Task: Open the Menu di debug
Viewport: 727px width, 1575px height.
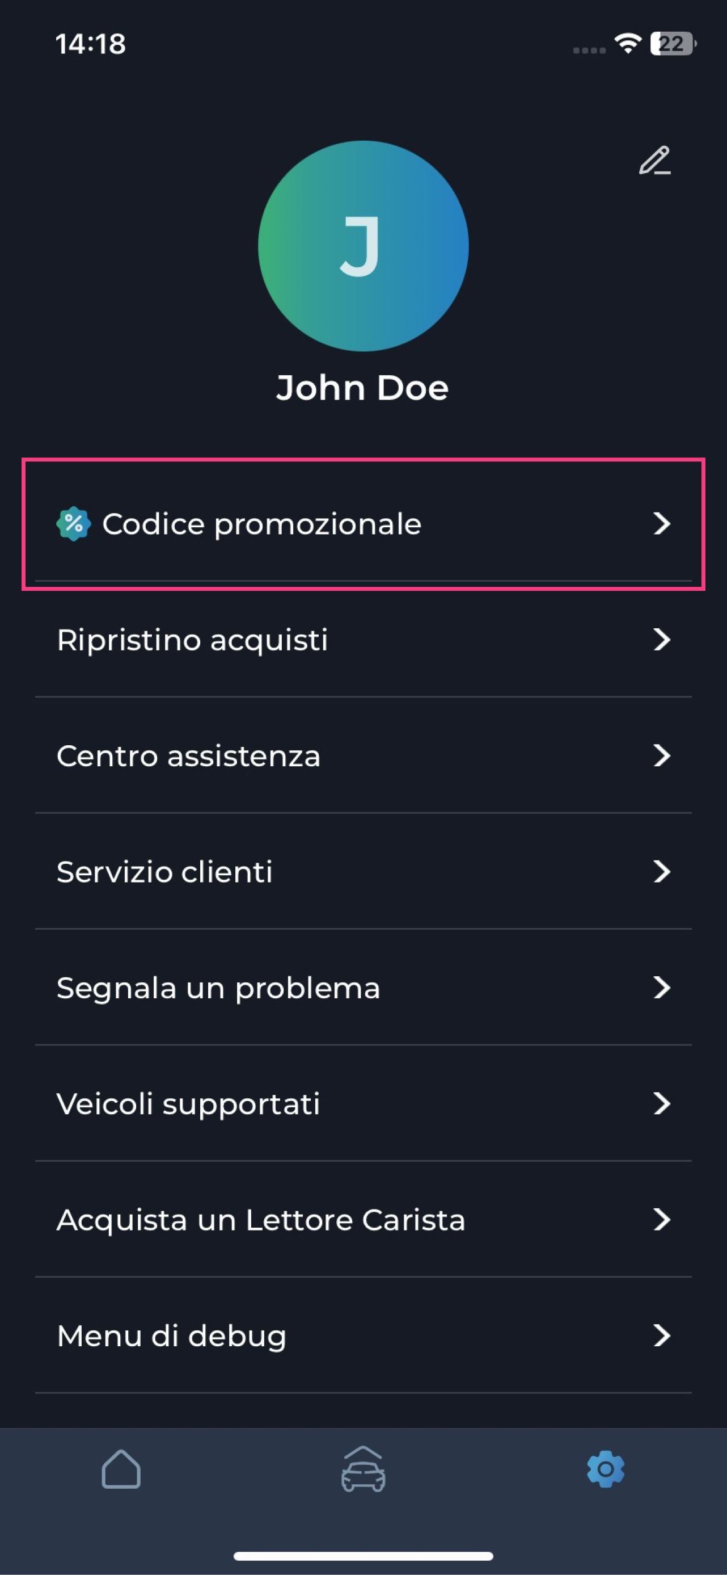Action: coord(172,1336)
